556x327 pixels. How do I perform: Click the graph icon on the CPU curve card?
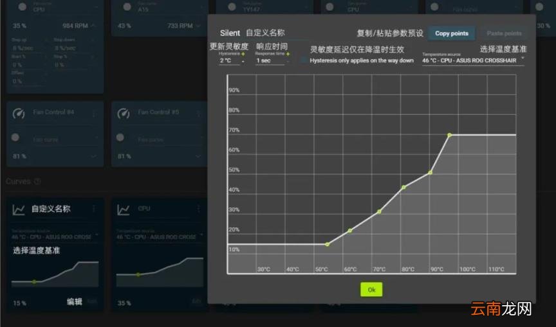point(124,210)
